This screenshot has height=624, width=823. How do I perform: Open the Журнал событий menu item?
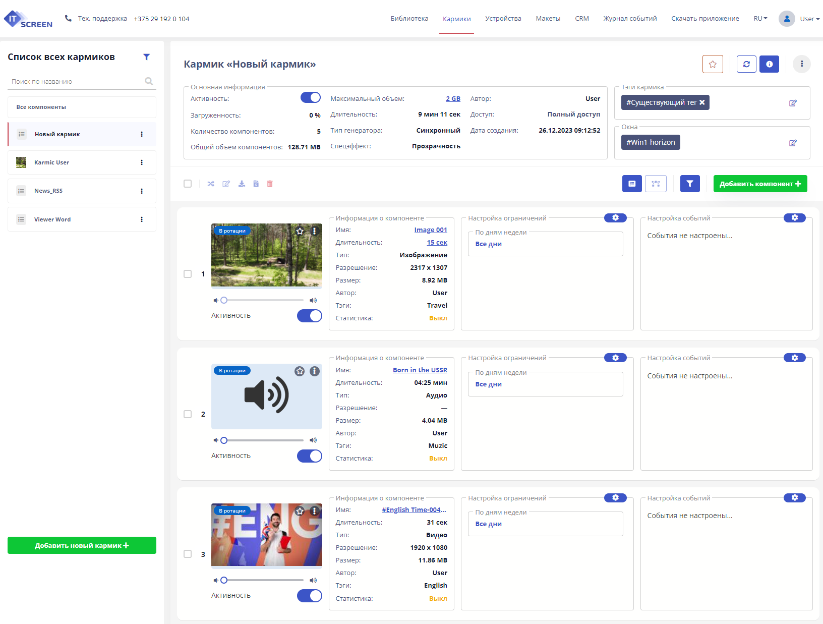[630, 19]
